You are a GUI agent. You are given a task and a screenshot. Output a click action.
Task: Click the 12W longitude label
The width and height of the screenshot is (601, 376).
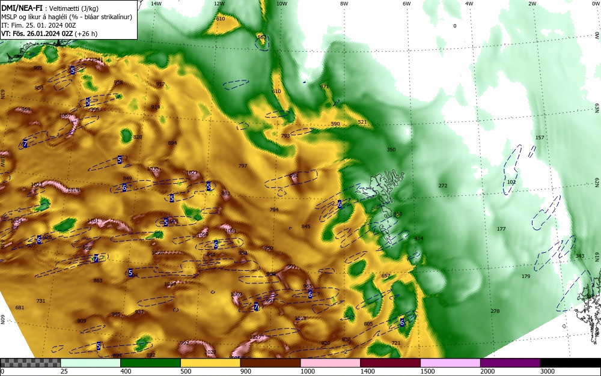(219, 4)
